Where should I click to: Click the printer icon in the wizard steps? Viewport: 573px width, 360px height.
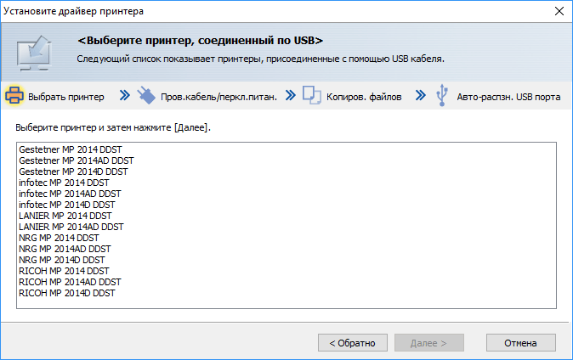coord(14,96)
